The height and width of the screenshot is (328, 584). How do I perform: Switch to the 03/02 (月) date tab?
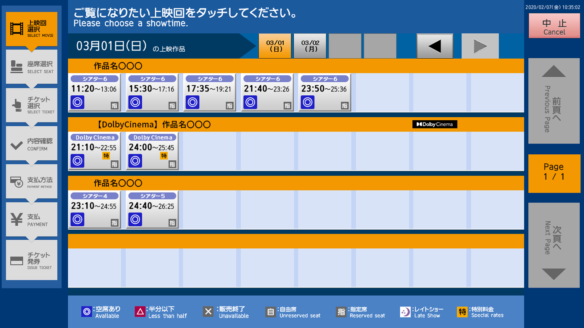click(310, 46)
